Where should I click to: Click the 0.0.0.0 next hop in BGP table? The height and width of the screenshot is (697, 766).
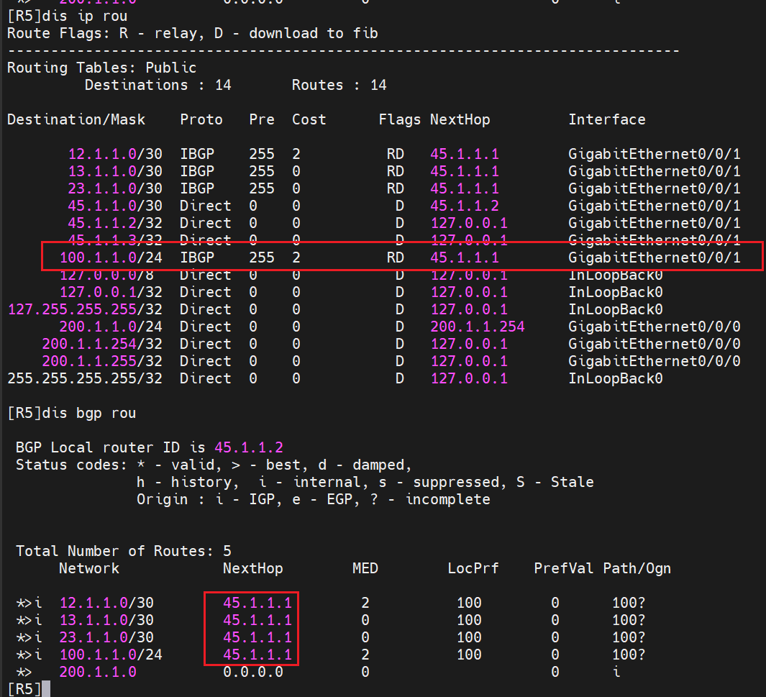pos(253,672)
